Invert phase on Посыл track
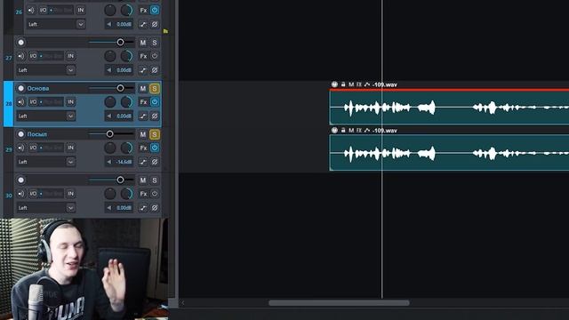This screenshot has height=320, width=569. coord(155,162)
